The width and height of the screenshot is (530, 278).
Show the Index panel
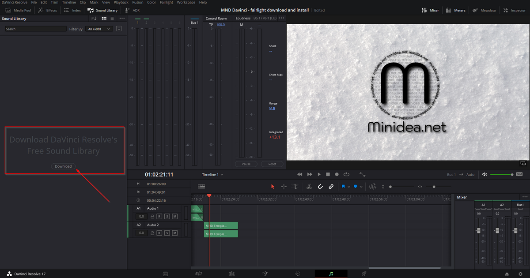pyautogui.click(x=72, y=10)
